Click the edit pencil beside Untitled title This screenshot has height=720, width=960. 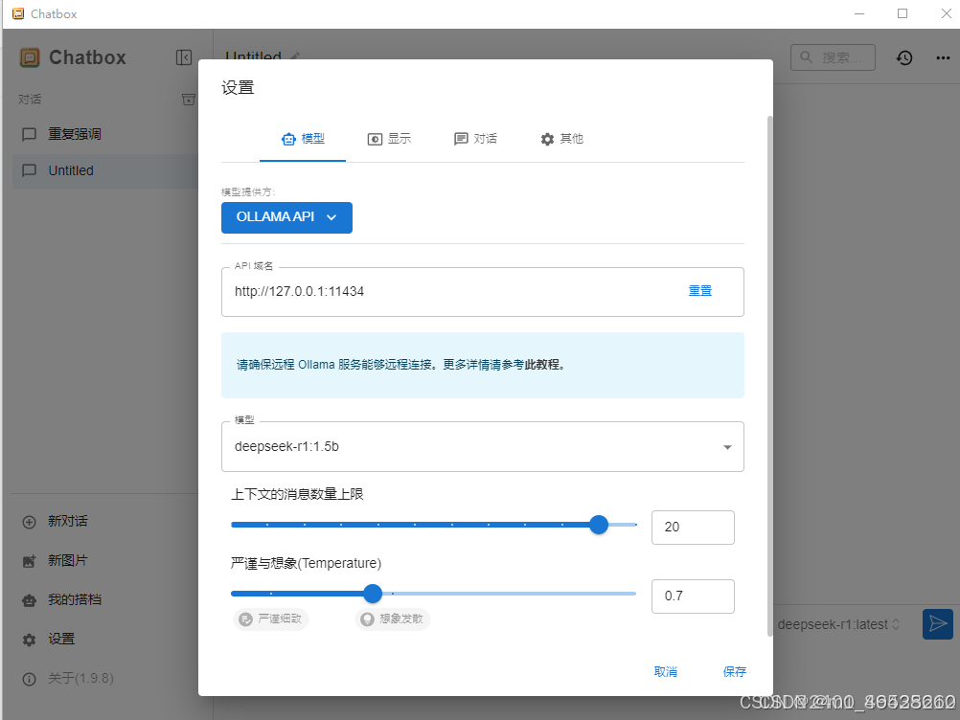click(295, 56)
